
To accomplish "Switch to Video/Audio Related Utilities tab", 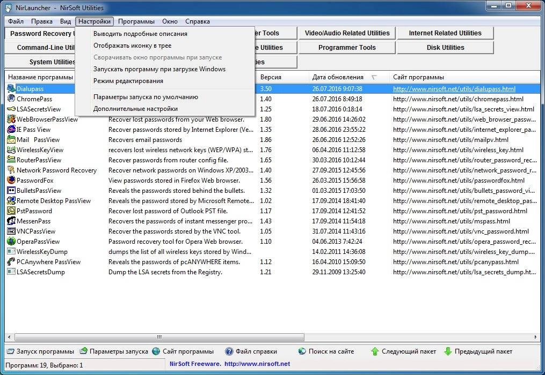I will (x=347, y=33).
